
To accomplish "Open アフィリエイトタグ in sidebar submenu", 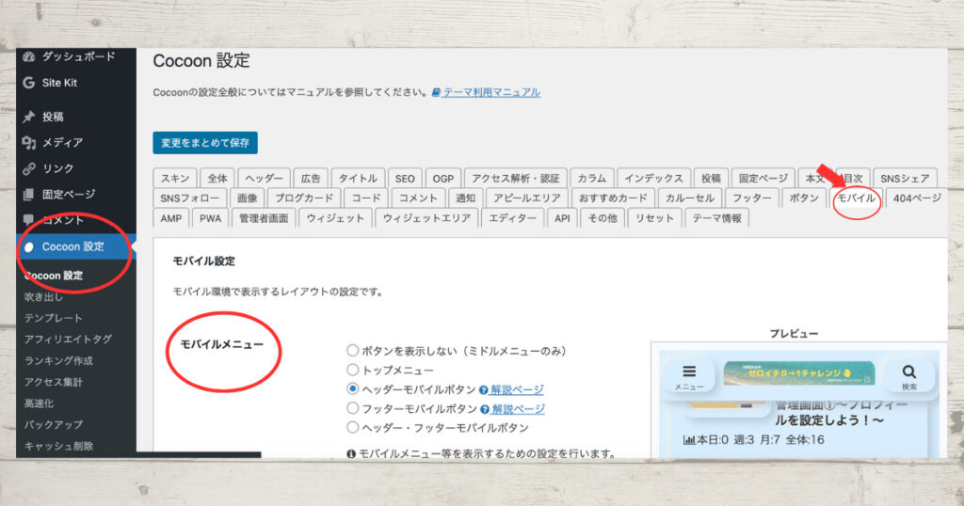I will [68, 339].
